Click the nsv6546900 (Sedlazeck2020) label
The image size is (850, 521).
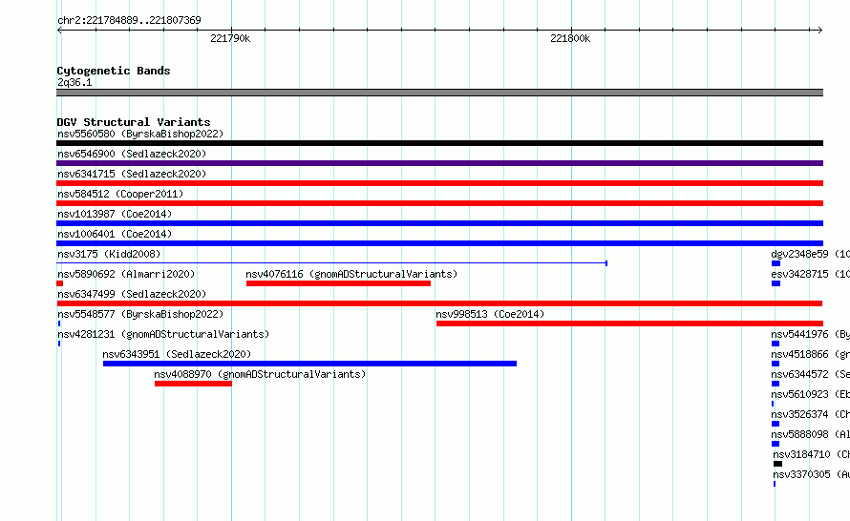tap(132, 154)
